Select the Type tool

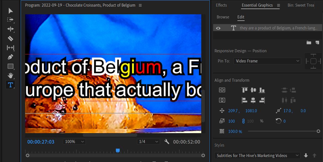coord(10,85)
